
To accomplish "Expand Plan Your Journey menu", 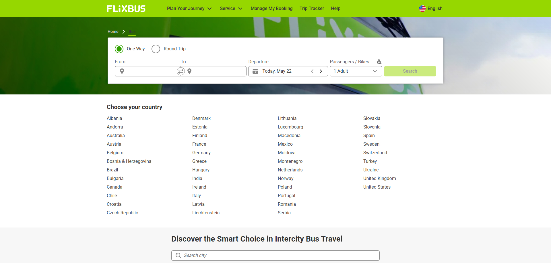I will click(189, 9).
